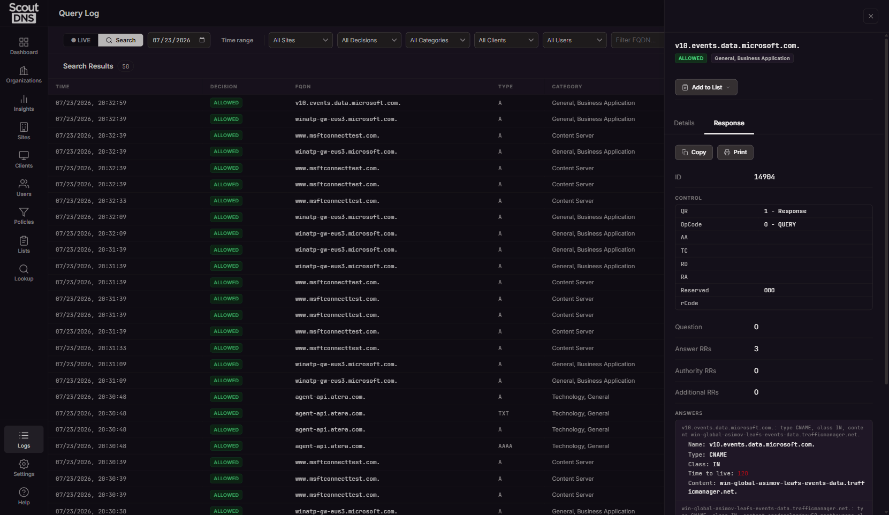
Task: Click the Query Log page title
Action: pos(79,13)
